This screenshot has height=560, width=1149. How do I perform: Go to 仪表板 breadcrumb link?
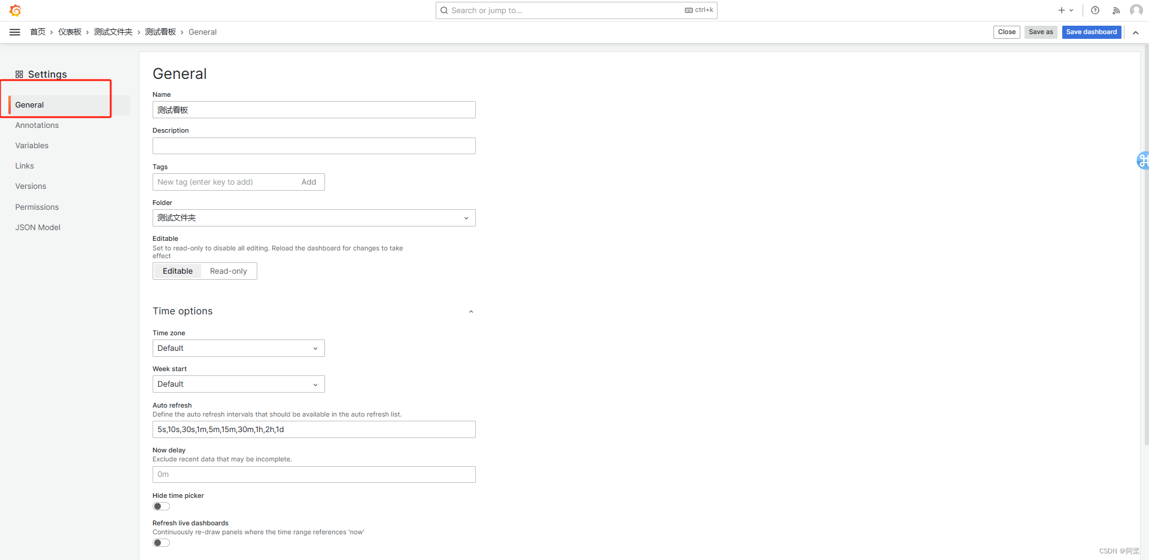(x=69, y=32)
